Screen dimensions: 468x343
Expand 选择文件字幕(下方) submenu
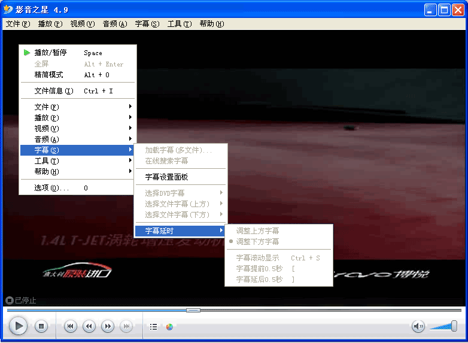[x=181, y=215]
